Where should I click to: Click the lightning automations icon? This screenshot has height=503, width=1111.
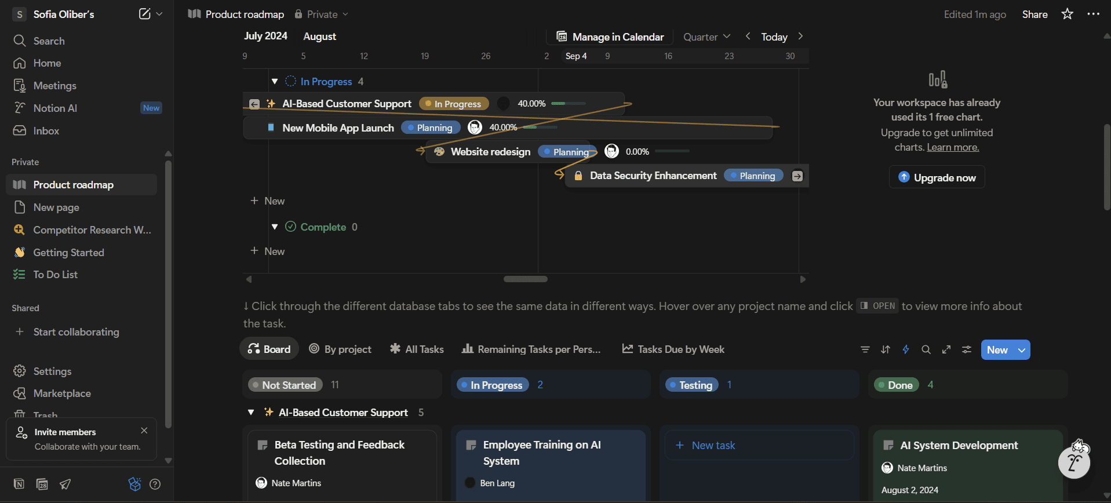tap(905, 349)
